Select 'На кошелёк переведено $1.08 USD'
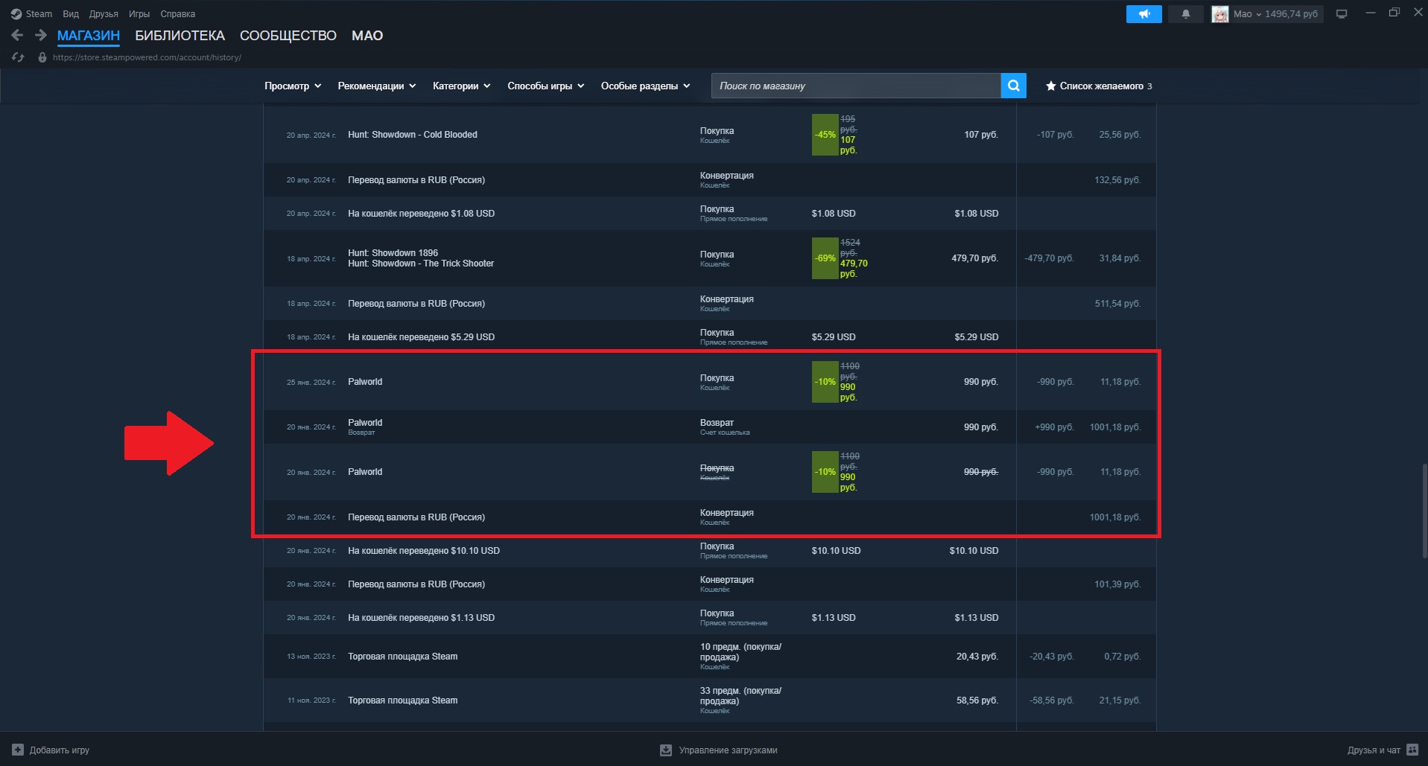Viewport: 1428px width, 766px height. [x=421, y=214]
